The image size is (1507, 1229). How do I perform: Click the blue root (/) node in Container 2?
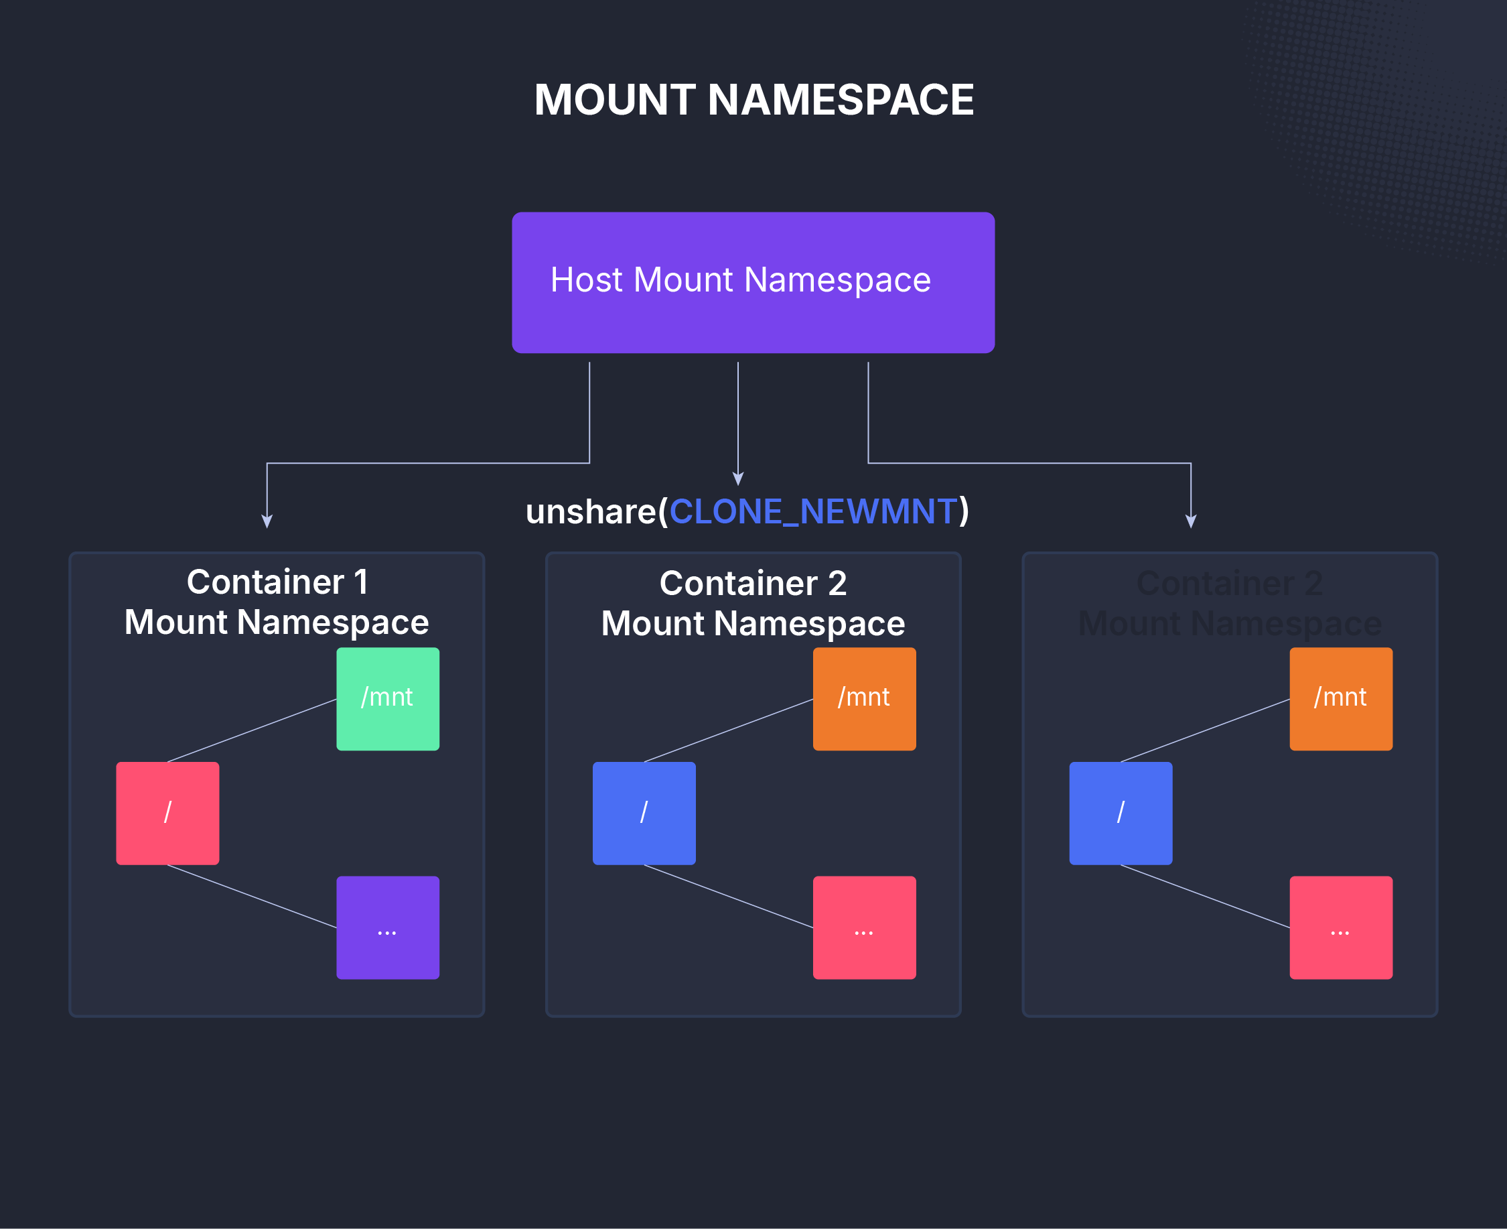(644, 814)
